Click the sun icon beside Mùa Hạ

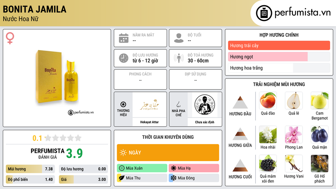click(174, 168)
